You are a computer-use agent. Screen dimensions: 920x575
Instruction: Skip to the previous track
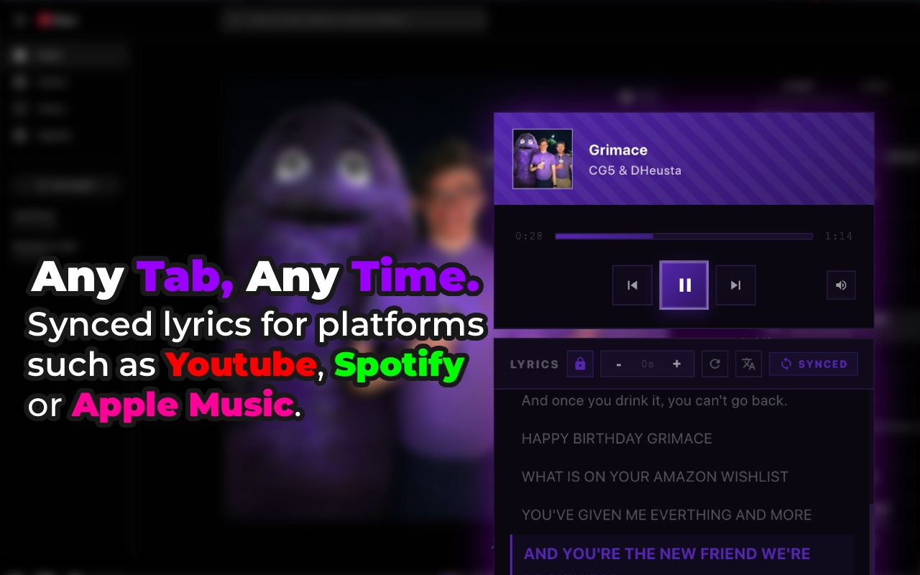[x=632, y=285]
